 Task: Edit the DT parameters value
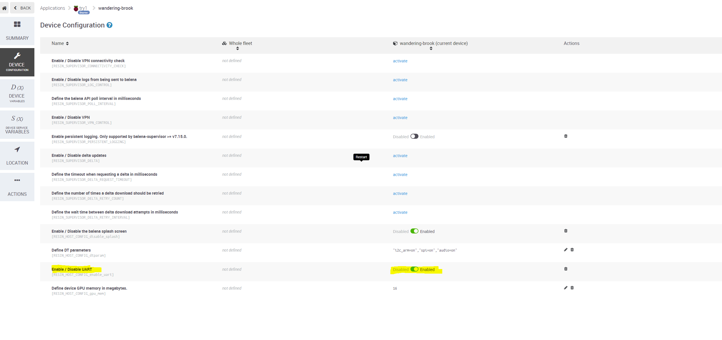tap(566, 250)
